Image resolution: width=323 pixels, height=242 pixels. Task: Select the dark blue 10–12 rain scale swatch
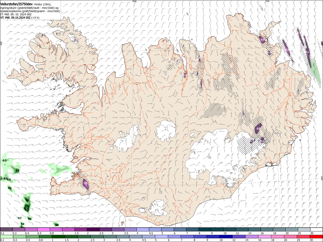pyautogui.click(x=226, y=236)
